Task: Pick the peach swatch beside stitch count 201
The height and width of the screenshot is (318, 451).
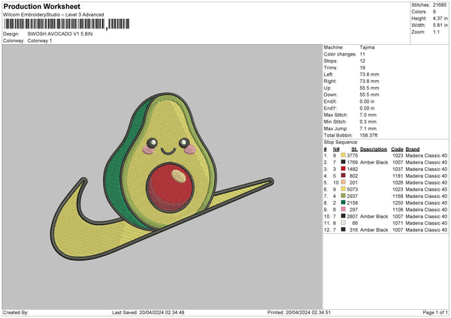Action: (x=344, y=182)
